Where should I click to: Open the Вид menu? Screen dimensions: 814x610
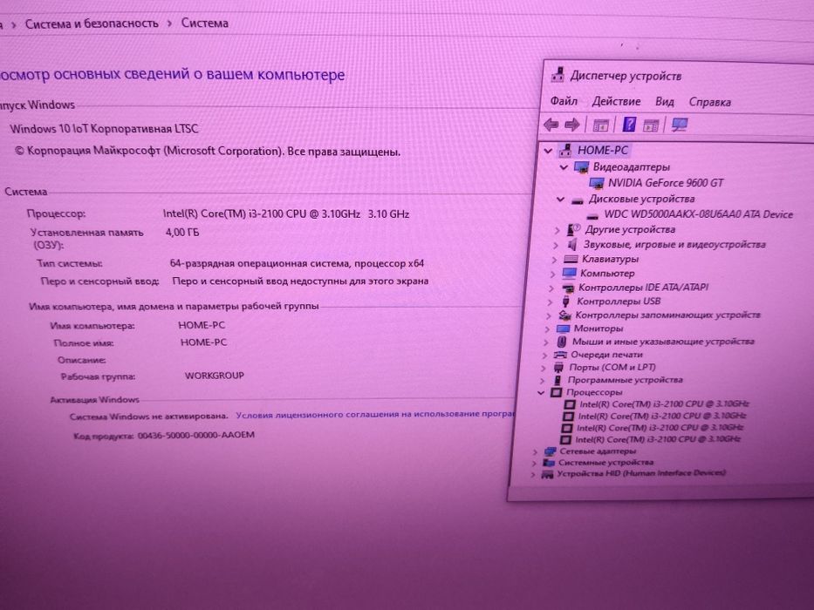point(665,102)
